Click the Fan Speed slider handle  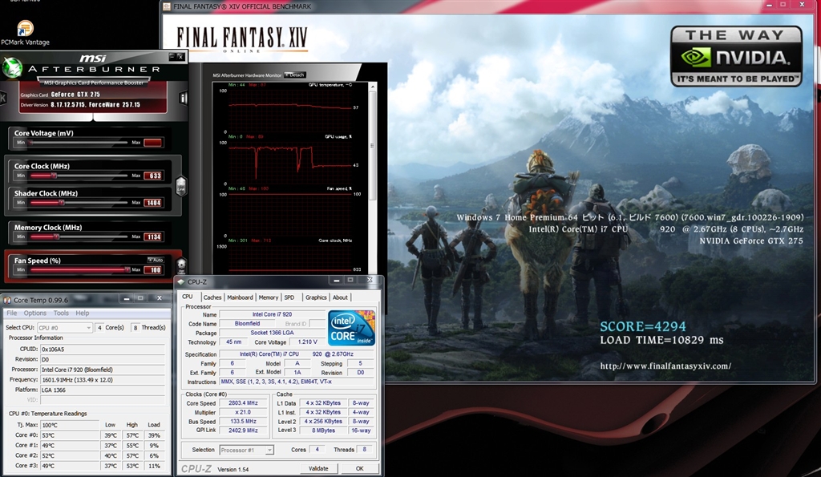[x=127, y=269]
